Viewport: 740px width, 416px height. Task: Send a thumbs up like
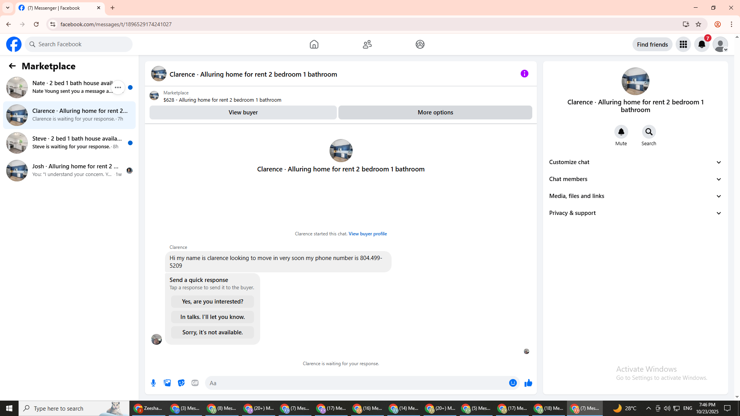tap(528, 383)
